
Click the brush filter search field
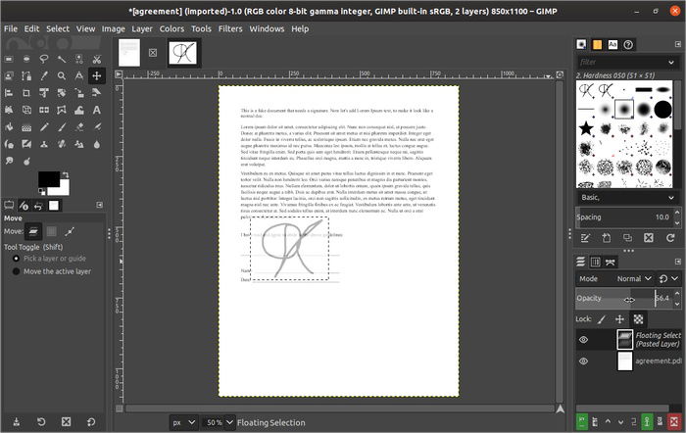(618, 61)
